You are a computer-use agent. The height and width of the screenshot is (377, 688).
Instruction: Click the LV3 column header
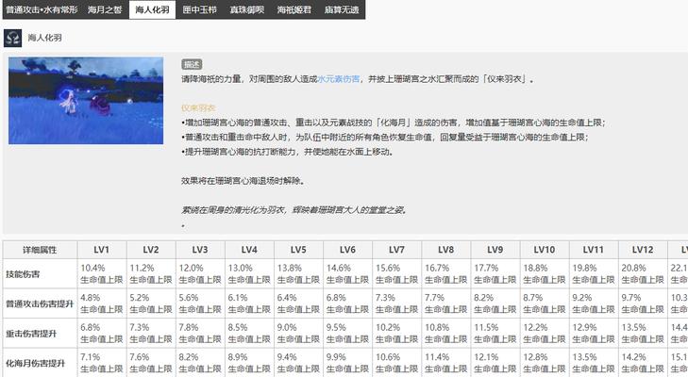tap(200, 250)
